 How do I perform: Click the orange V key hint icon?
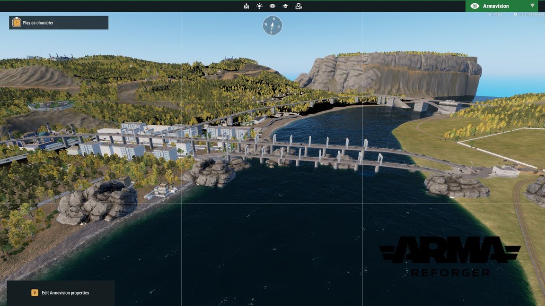pyautogui.click(x=35, y=293)
